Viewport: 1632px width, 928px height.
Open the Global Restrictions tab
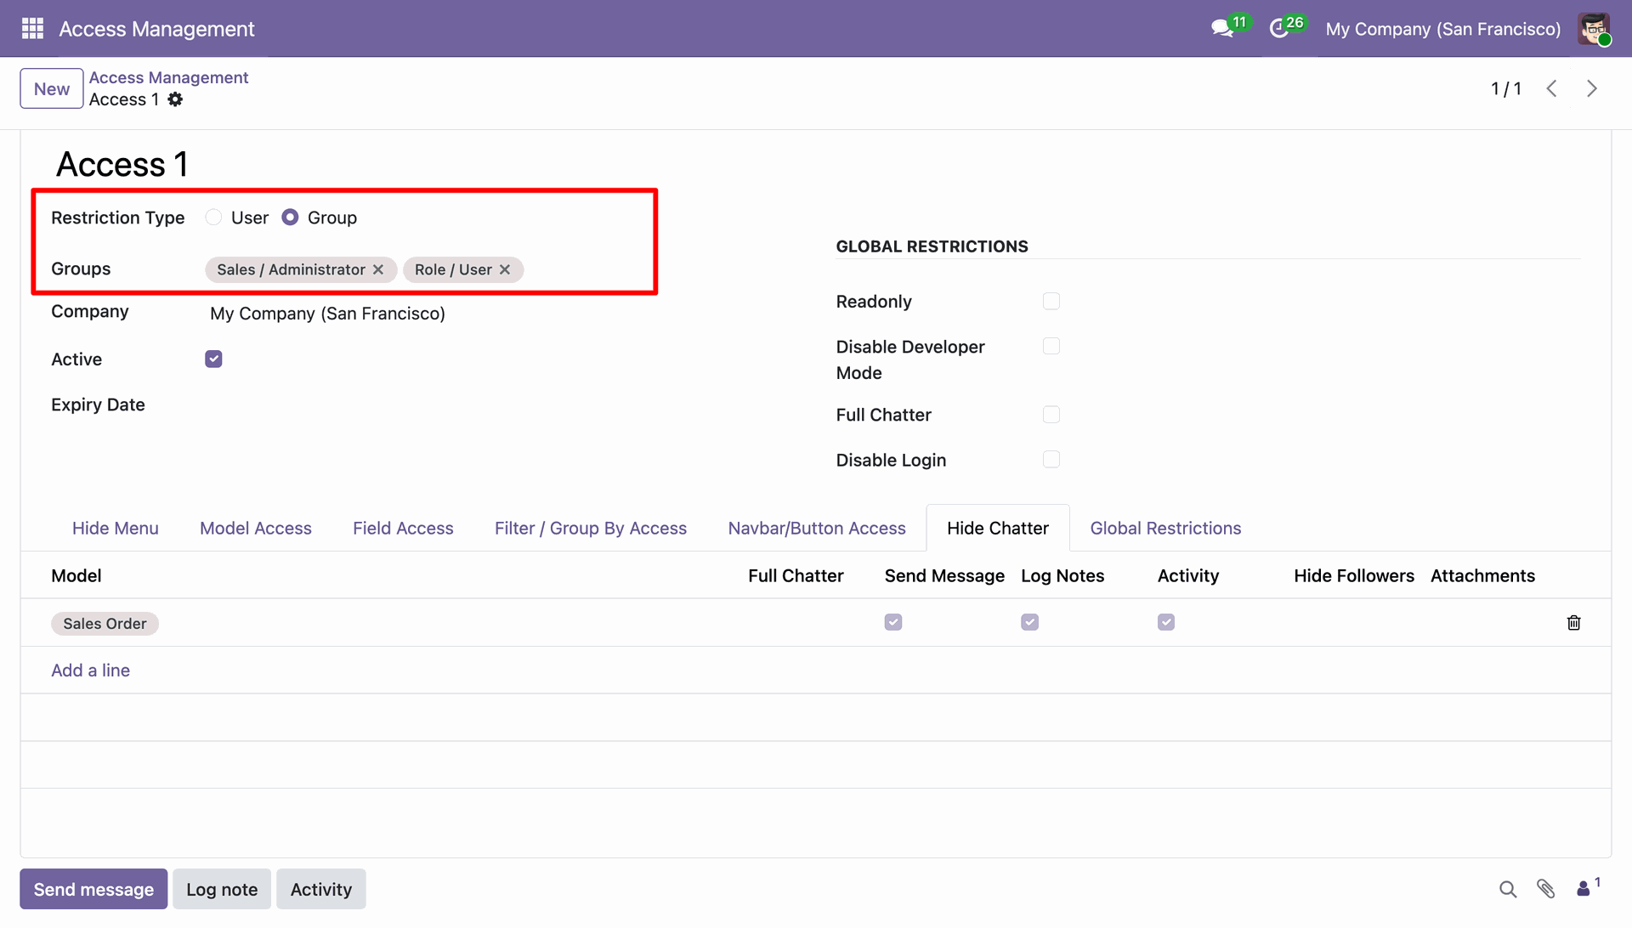1165,529
